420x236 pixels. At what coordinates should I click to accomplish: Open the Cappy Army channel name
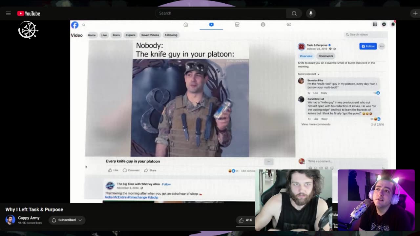29,218
